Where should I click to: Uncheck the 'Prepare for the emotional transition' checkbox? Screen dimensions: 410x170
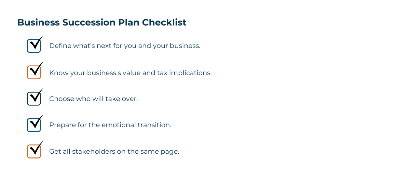point(34,124)
